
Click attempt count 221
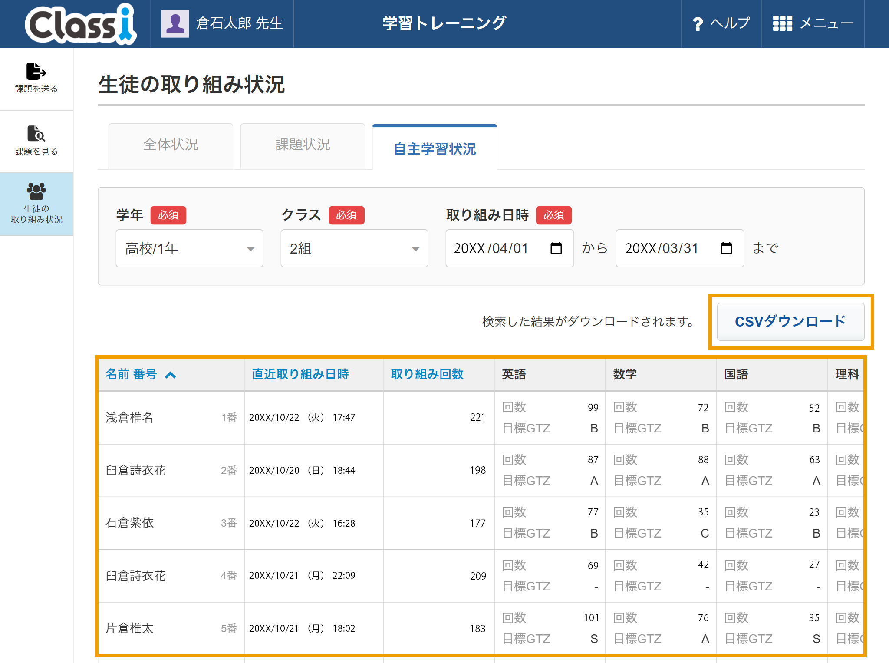click(x=478, y=418)
